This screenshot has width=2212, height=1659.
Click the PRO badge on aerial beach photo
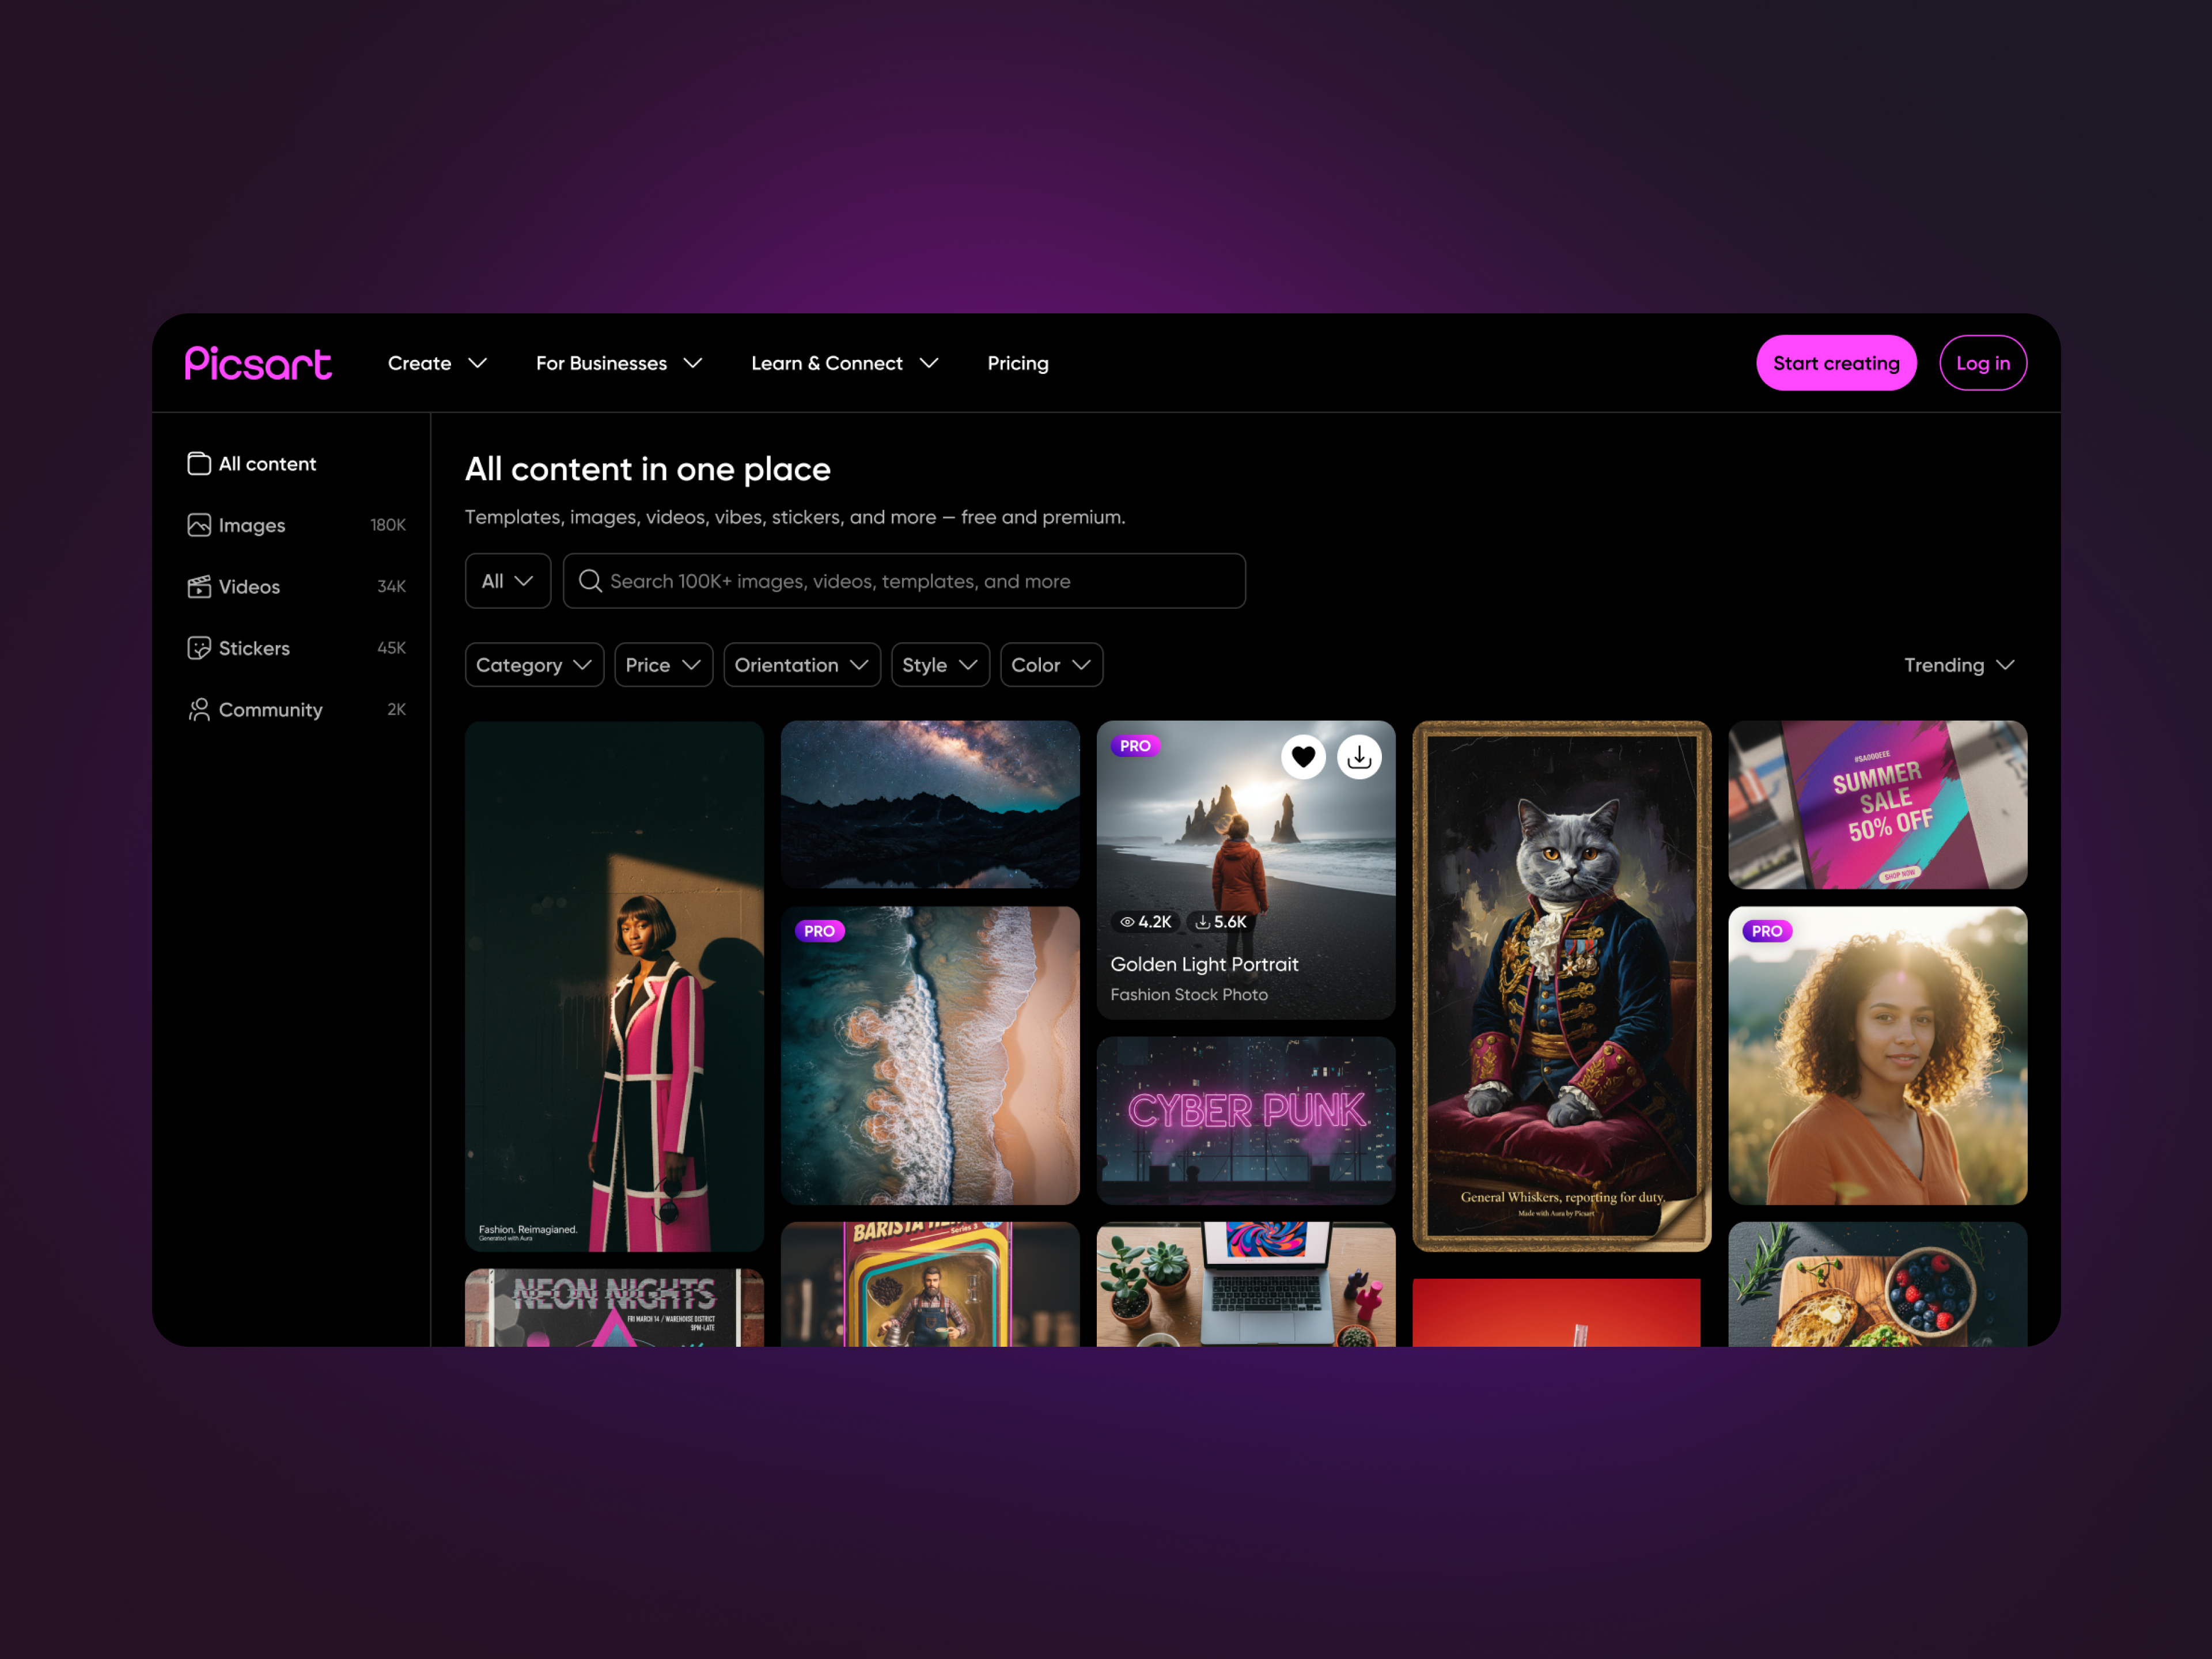point(819,931)
